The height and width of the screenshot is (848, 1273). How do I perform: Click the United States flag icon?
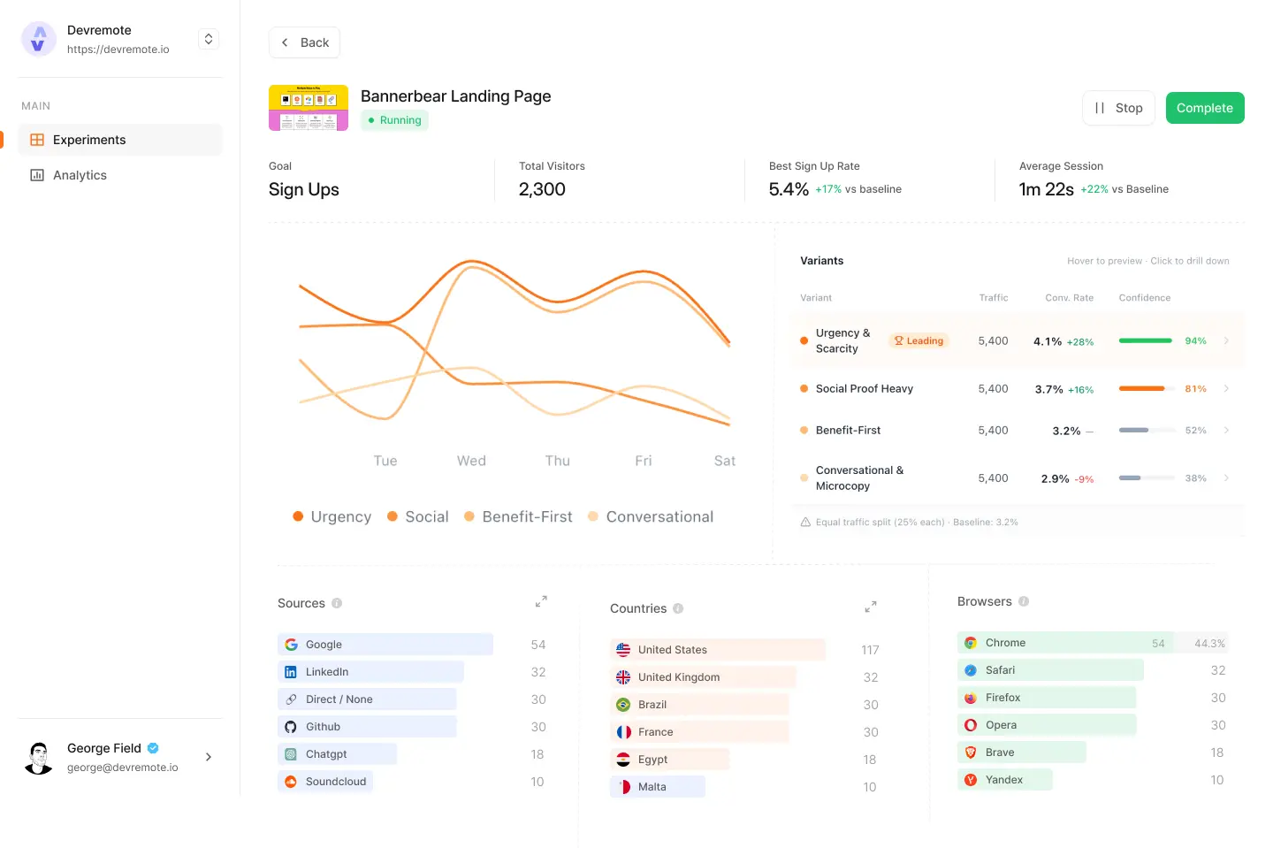[x=623, y=650]
